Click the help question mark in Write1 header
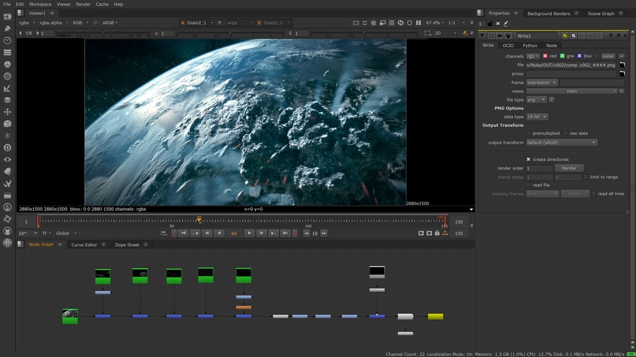636x357 pixels. coord(610,36)
